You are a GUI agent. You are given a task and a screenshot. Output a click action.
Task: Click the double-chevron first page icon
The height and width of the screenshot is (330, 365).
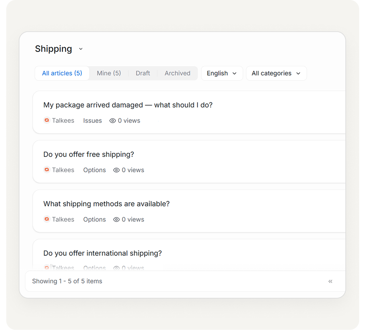[330, 281]
